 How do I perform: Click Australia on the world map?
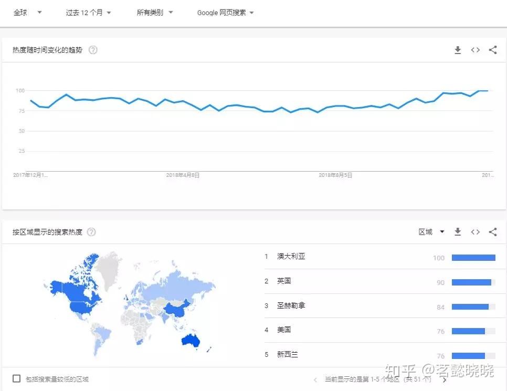point(193,340)
